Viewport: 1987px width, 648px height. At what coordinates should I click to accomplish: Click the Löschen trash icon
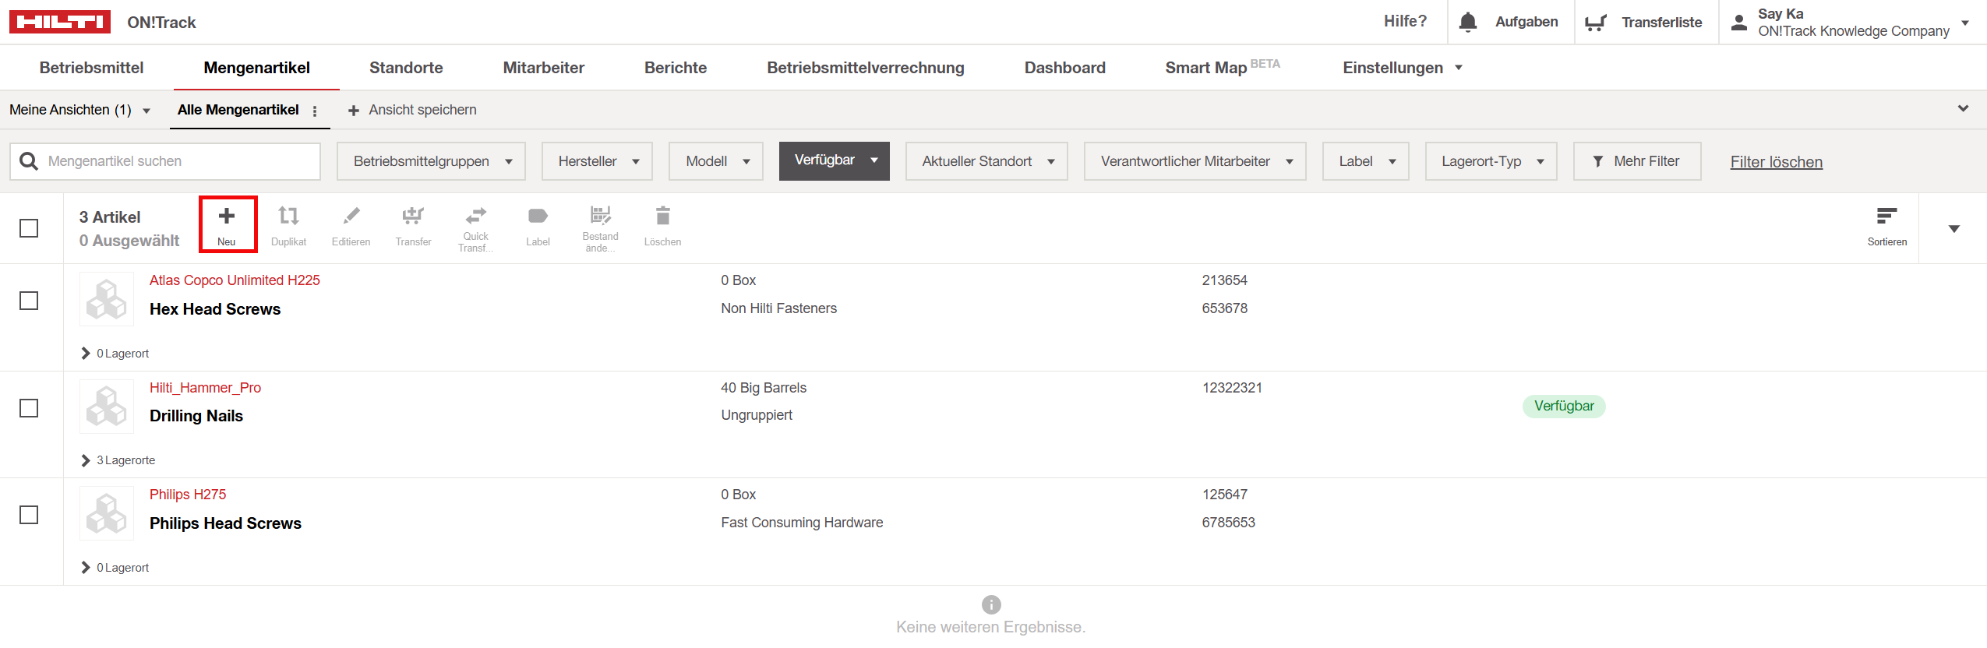(662, 216)
